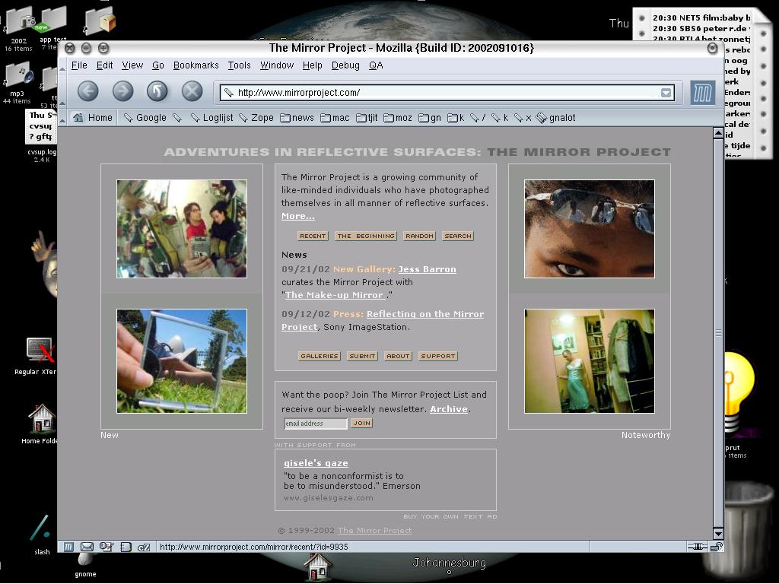779x584 pixels.
Task: Open the newsletter 'Archive' link
Action: coord(449,409)
